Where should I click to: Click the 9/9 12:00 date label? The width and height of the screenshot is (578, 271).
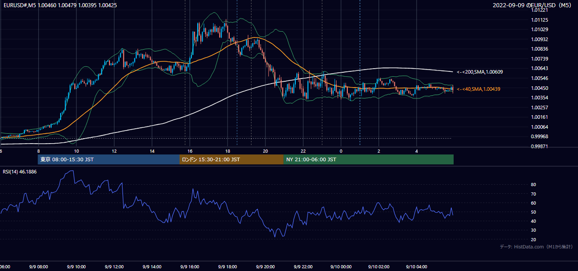114,267
